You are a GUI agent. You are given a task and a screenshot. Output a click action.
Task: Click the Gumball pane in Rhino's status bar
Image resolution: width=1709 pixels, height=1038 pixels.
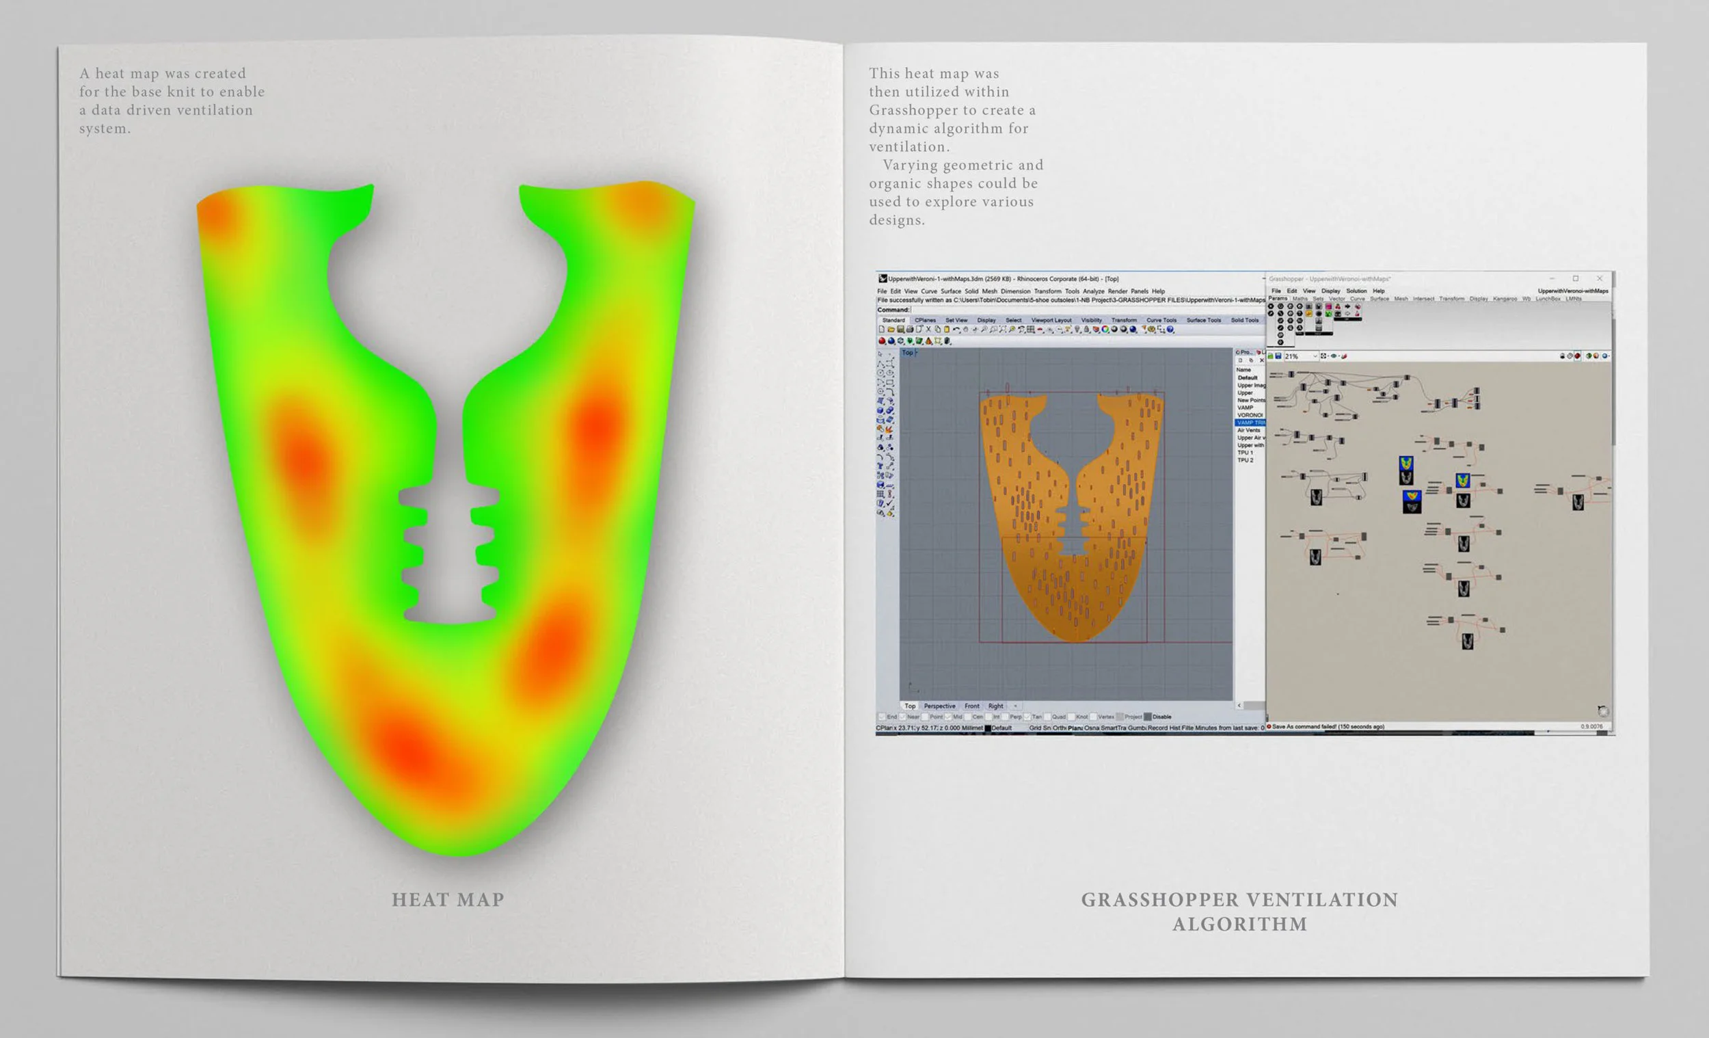[x=1138, y=728]
